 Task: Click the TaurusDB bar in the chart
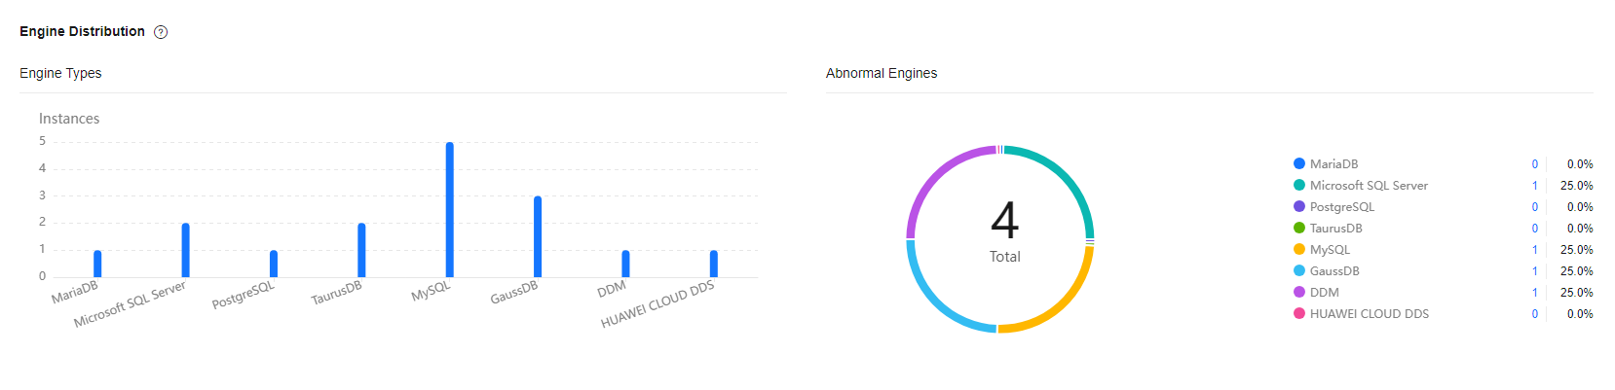361,250
